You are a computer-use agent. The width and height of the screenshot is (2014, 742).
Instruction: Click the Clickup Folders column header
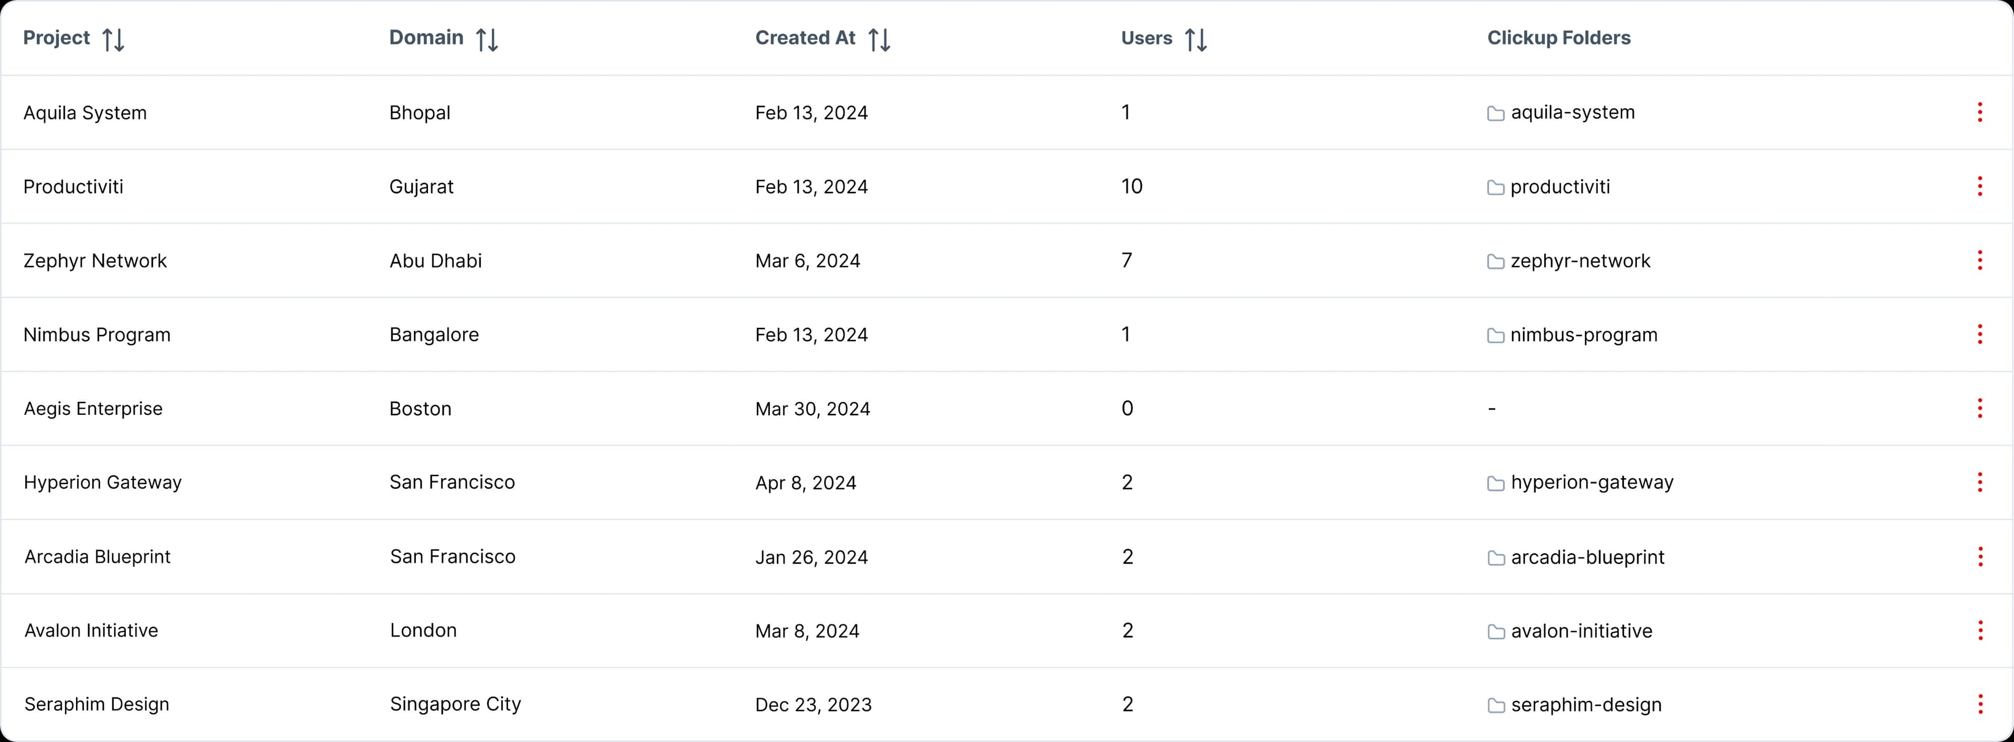(x=1558, y=38)
